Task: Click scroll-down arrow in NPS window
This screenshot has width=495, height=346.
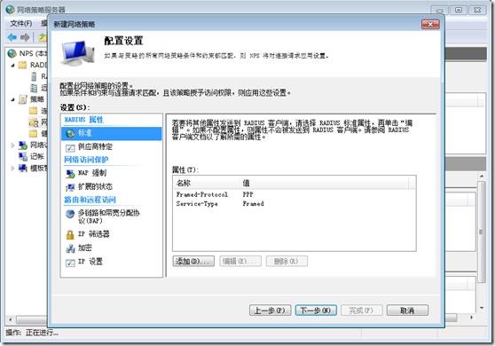Action: click(482, 308)
